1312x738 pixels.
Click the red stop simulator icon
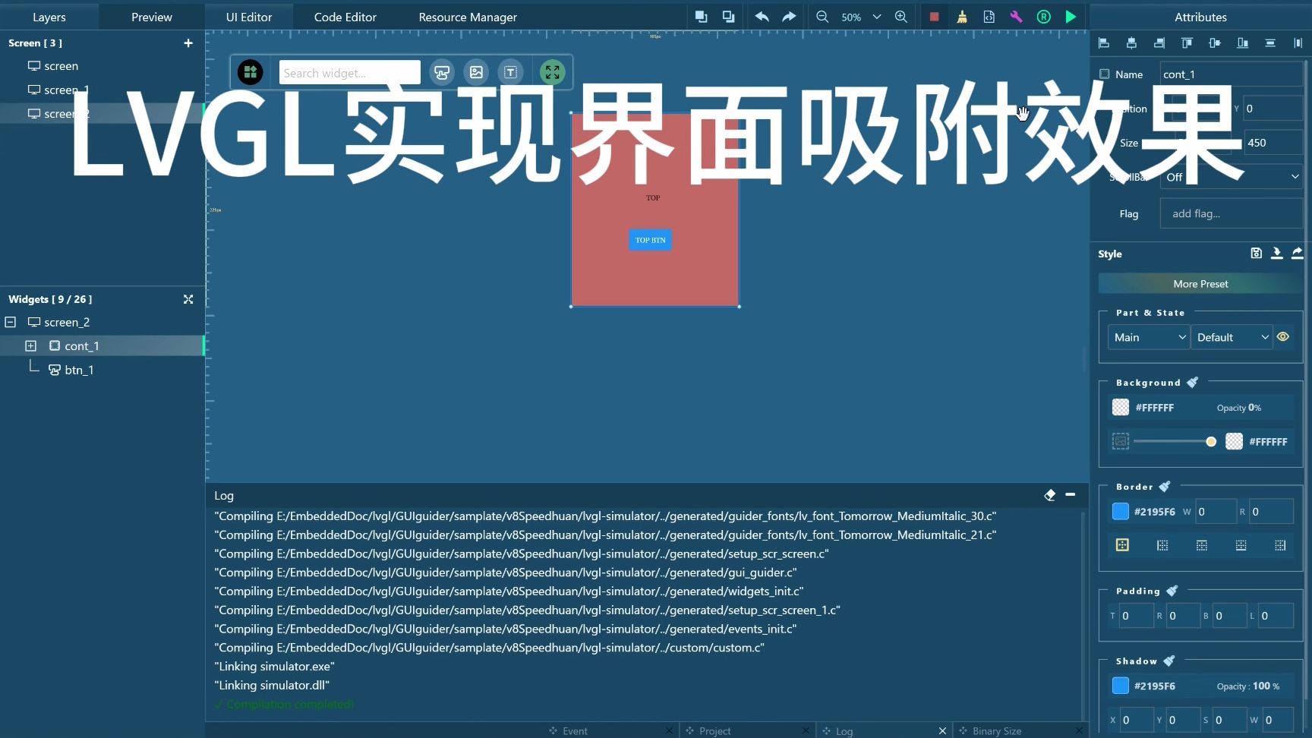[x=934, y=17]
